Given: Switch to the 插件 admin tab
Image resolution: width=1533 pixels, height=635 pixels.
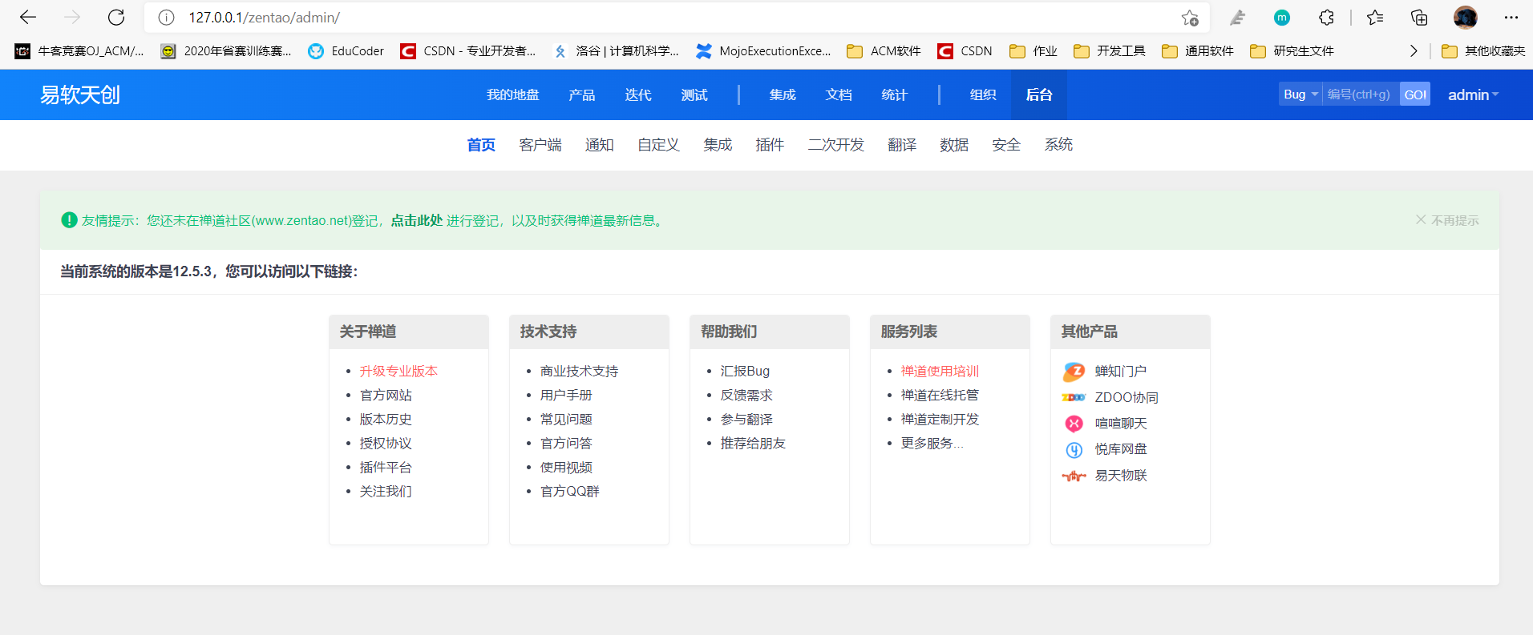Looking at the screenshot, I should tap(770, 145).
